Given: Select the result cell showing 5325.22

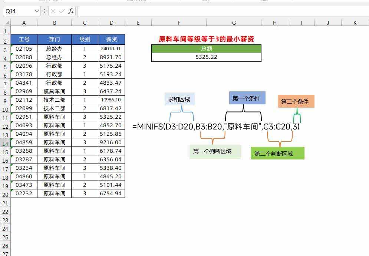Looking at the screenshot, I should (x=206, y=57).
